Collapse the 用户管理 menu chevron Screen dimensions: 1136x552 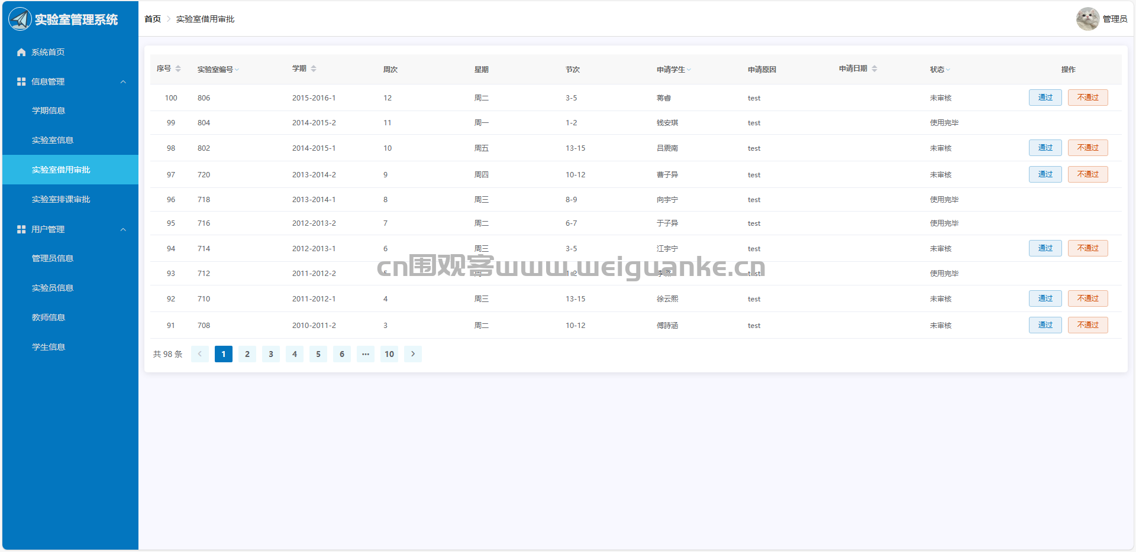tap(123, 229)
